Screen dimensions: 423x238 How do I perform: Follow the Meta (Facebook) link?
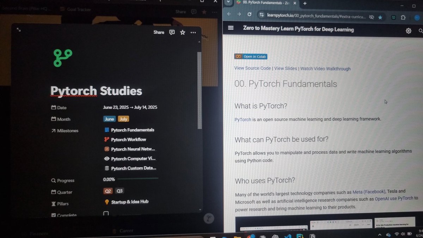point(369,192)
